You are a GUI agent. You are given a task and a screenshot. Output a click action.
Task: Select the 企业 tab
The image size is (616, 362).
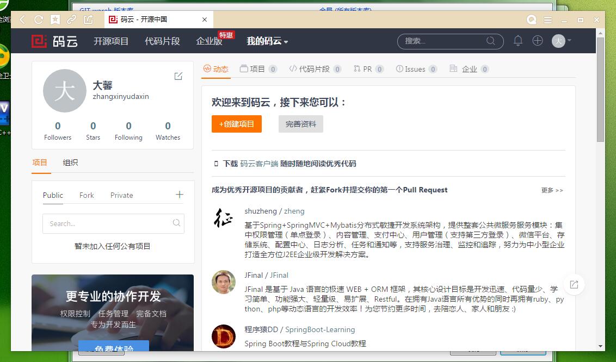click(x=469, y=69)
